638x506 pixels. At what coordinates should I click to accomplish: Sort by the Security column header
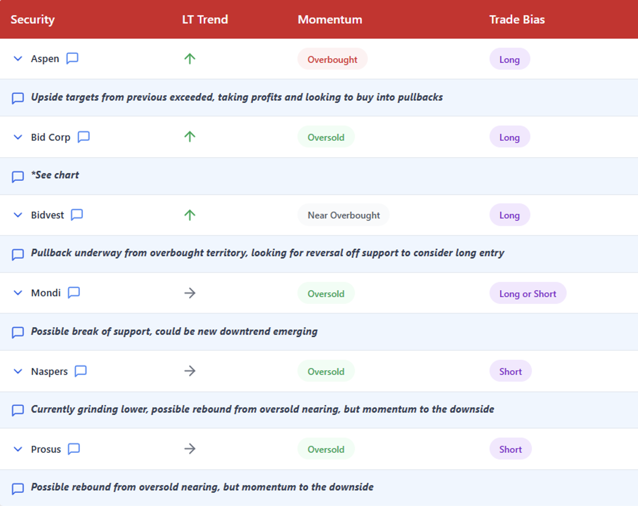tap(33, 20)
